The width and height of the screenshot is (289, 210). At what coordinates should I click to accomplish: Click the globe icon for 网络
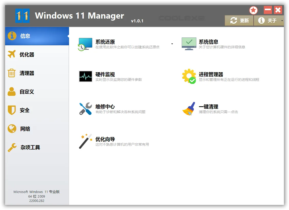[x=12, y=129]
